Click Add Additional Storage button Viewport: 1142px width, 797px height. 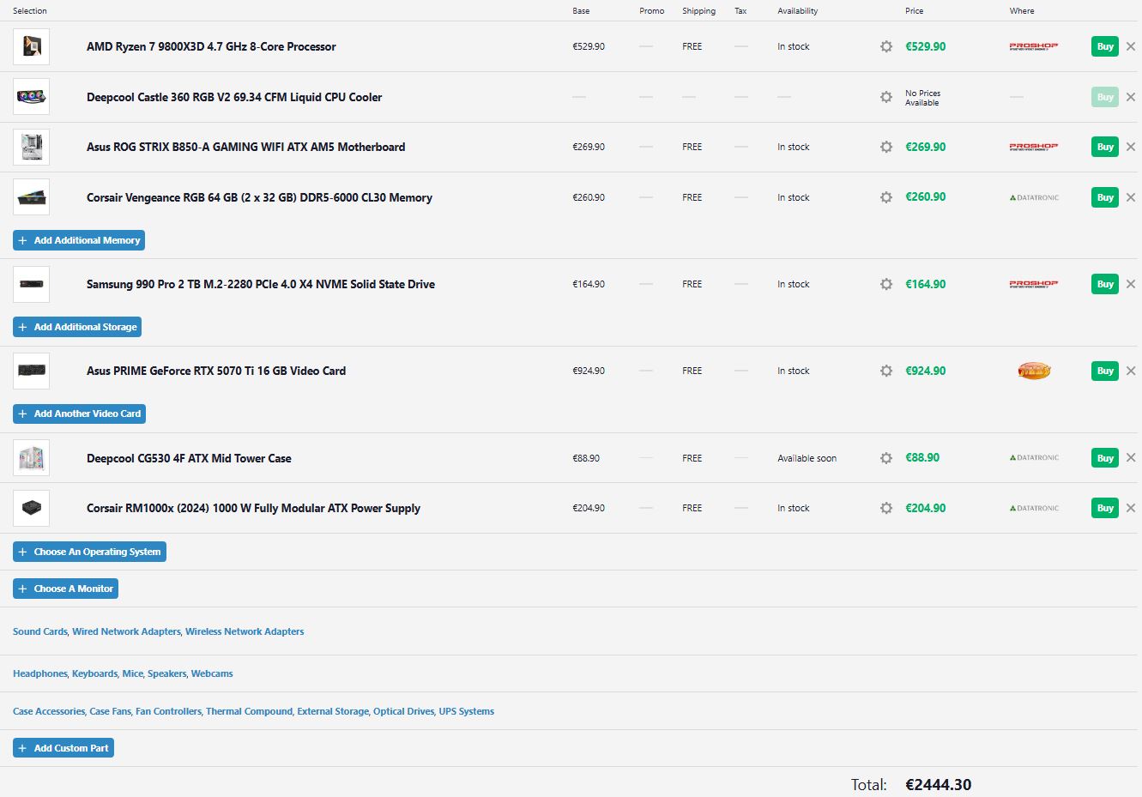click(77, 327)
